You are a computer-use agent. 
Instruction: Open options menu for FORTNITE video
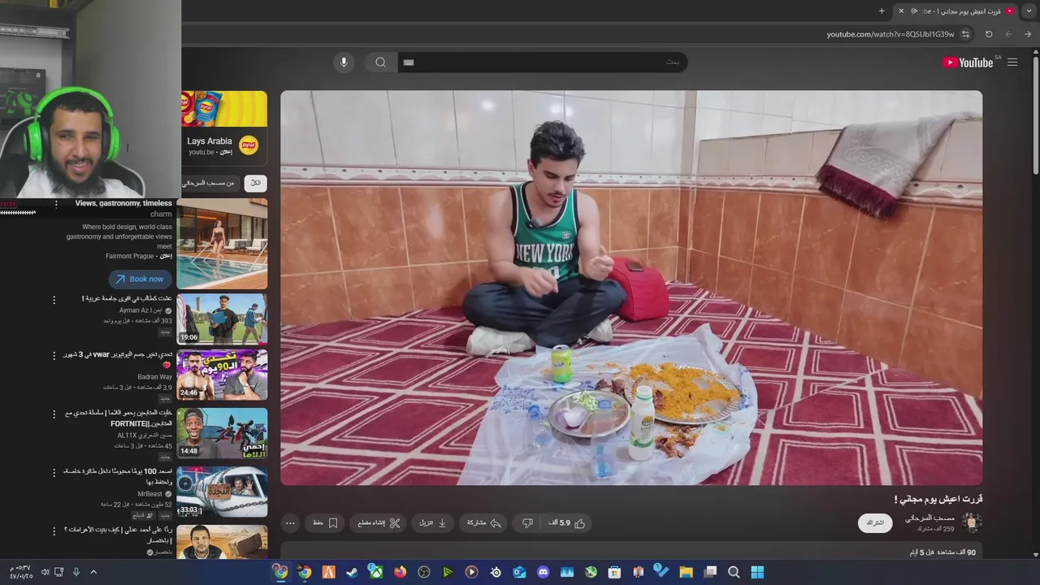(54, 414)
